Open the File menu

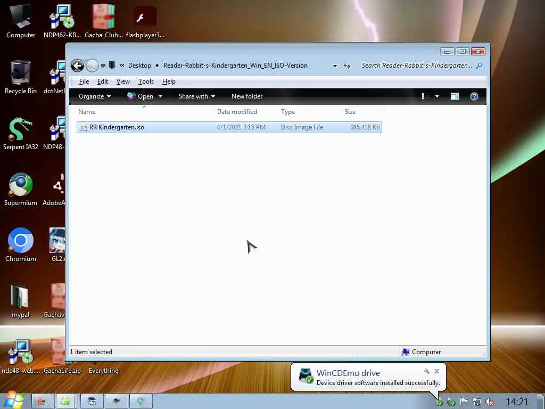84,81
